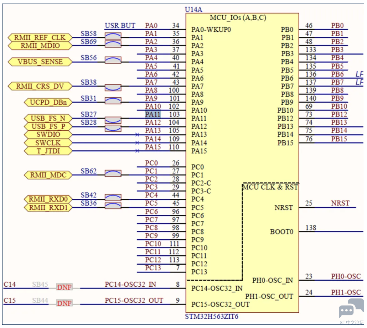This screenshot has width=367, height=328.
Task: Click the BOOT0 pin name
Action: coord(281,231)
